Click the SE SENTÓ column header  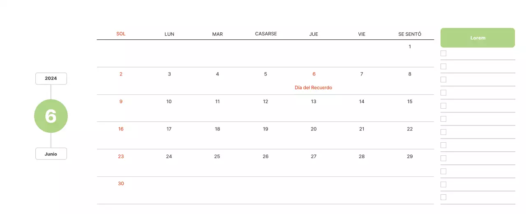point(410,34)
